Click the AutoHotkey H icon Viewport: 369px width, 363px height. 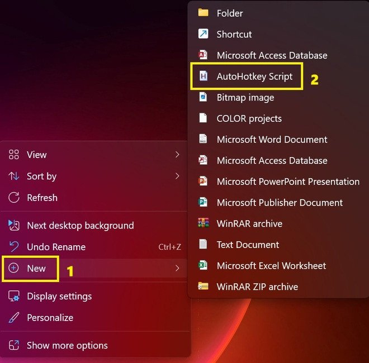pos(203,76)
